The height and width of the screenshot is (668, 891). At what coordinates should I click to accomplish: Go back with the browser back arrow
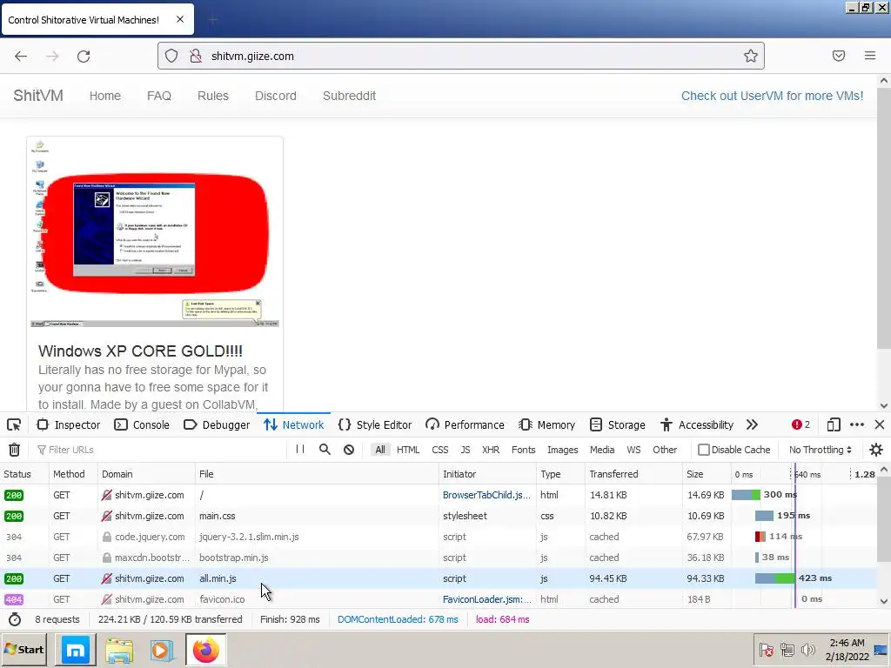pos(21,56)
